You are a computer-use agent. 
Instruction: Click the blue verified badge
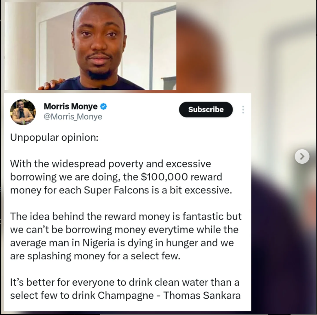104,106
